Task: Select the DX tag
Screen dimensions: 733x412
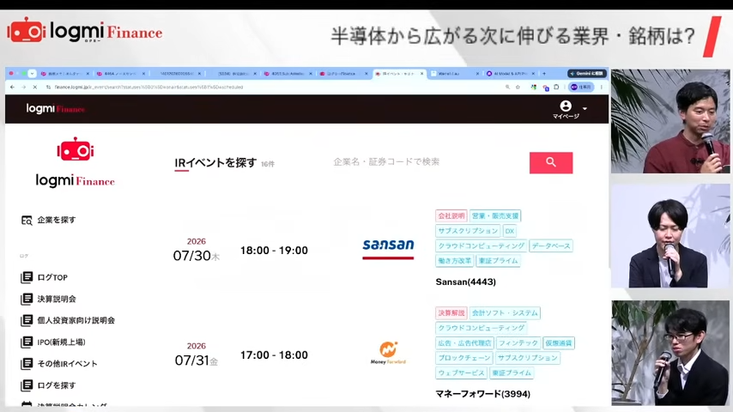Action: 510,231
